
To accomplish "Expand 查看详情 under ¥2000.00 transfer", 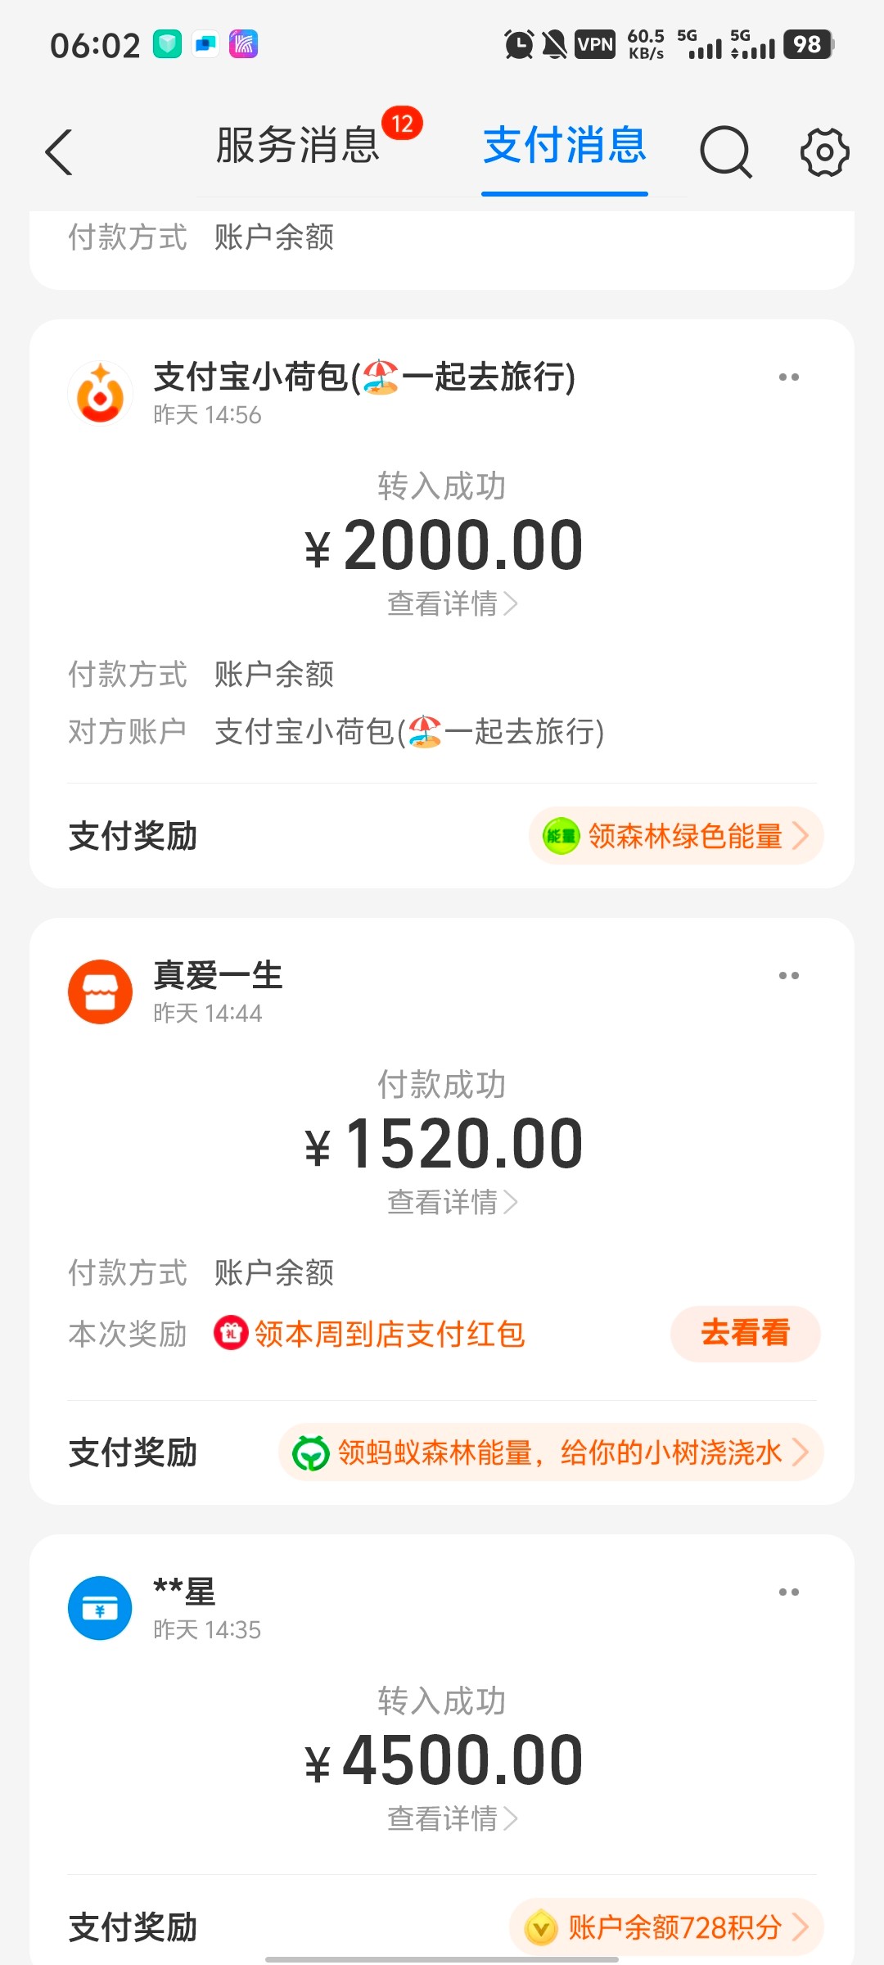I will click(452, 604).
